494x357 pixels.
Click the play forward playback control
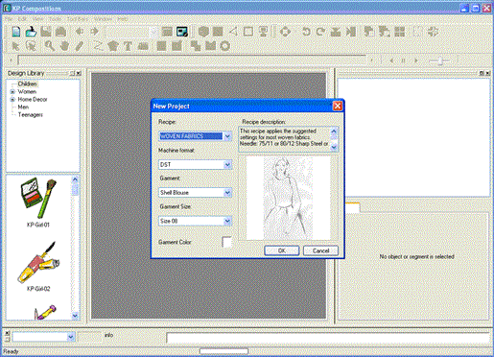tap(416, 60)
